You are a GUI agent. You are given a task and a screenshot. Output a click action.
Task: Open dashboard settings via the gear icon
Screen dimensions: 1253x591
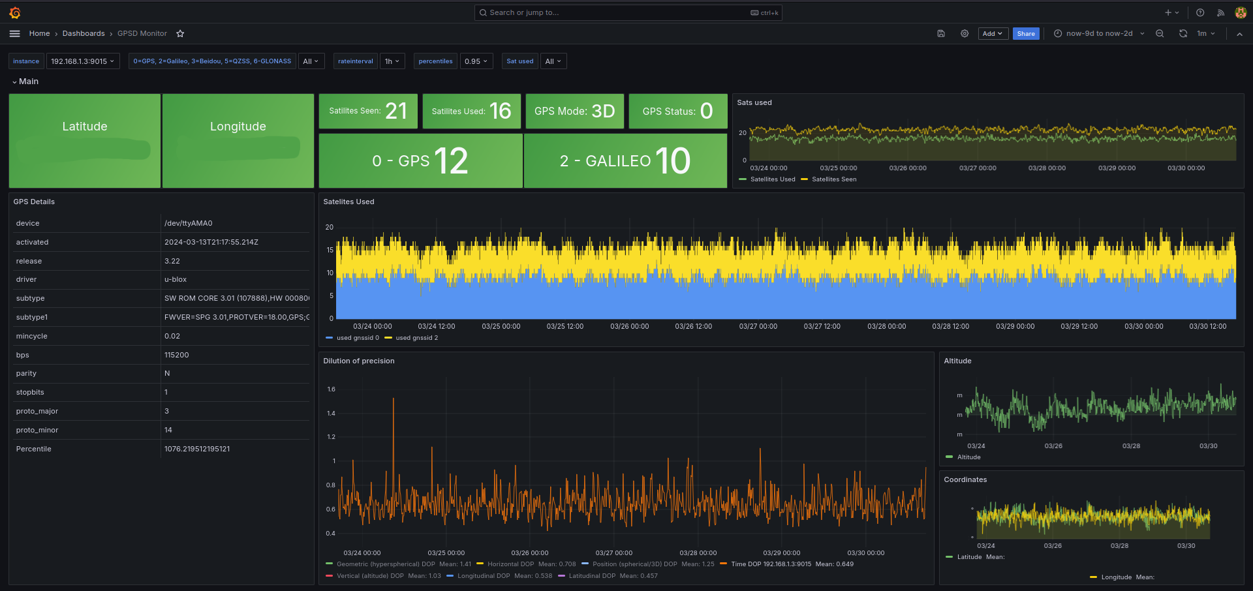click(x=965, y=33)
